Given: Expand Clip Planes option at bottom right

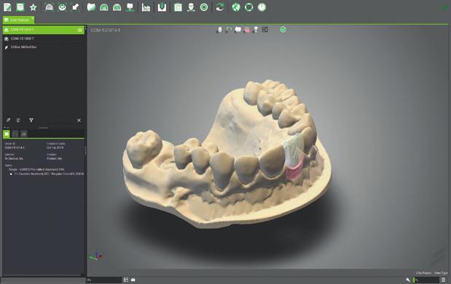Looking at the screenshot, I should click(x=423, y=273).
